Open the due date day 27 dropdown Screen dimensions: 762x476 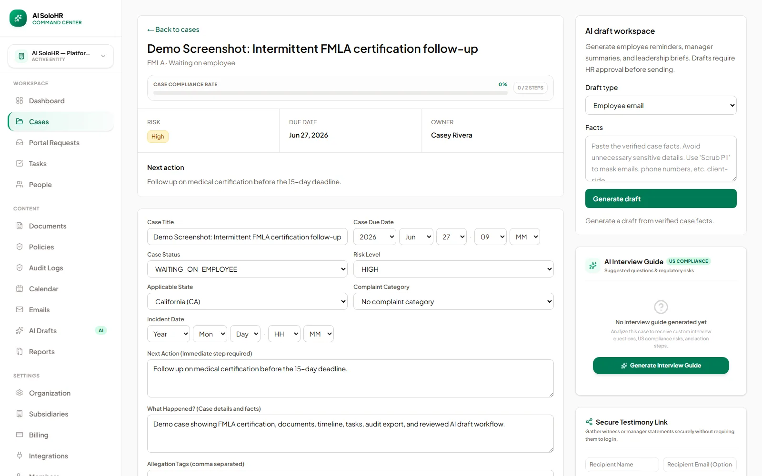[x=451, y=237]
